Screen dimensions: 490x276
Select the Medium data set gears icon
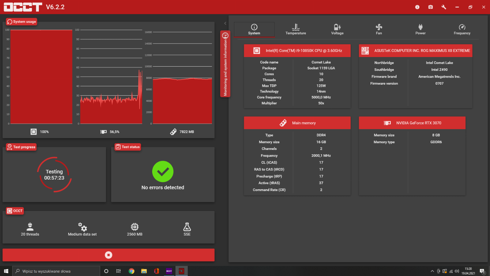point(82,227)
